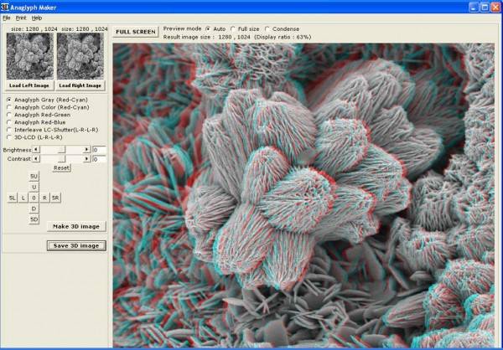Click the Save 3D image button
The width and height of the screenshot is (503, 350).
tap(76, 245)
